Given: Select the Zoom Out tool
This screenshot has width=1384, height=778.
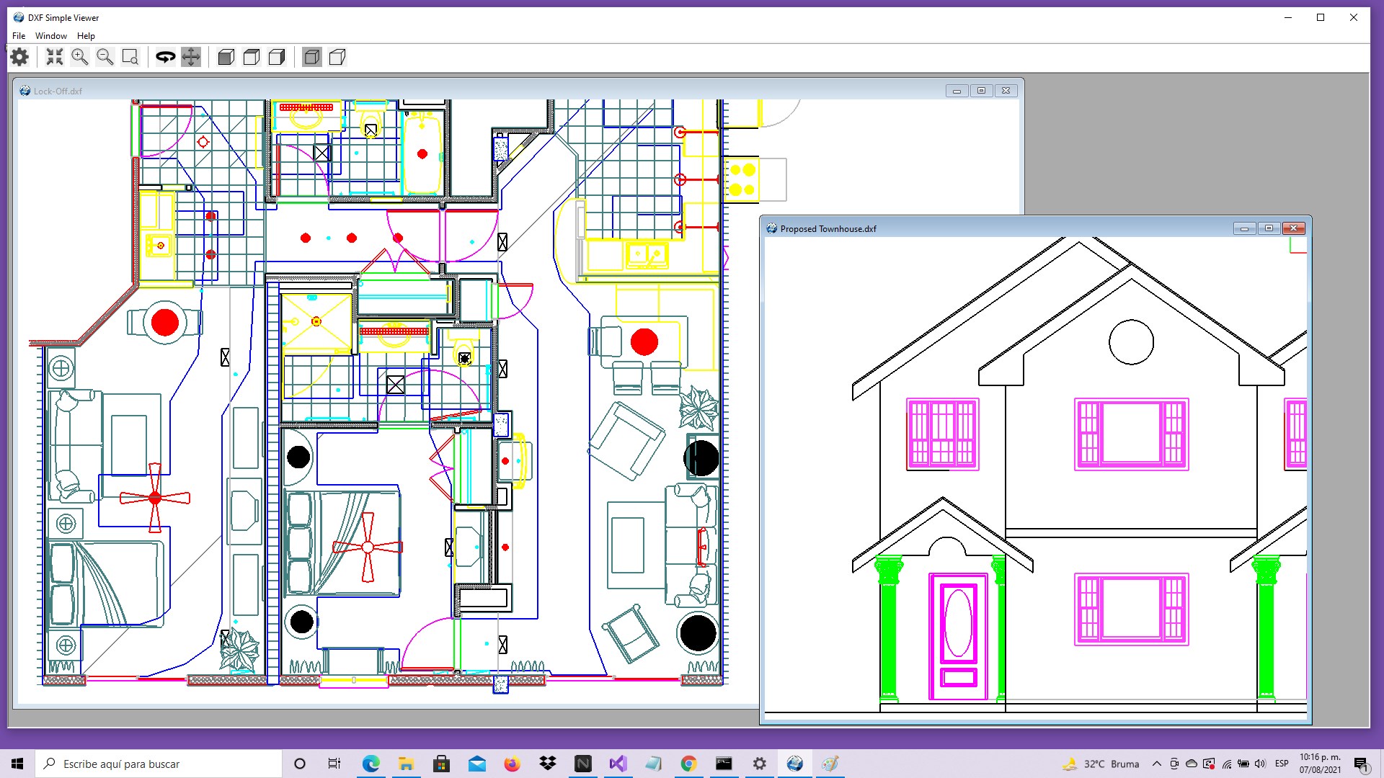Looking at the screenshot, I should pos(105,57).
